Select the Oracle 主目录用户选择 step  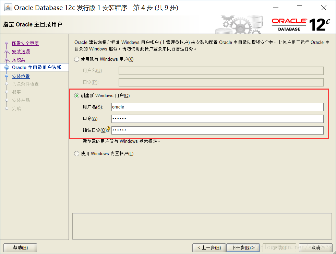tap(36, 67)
